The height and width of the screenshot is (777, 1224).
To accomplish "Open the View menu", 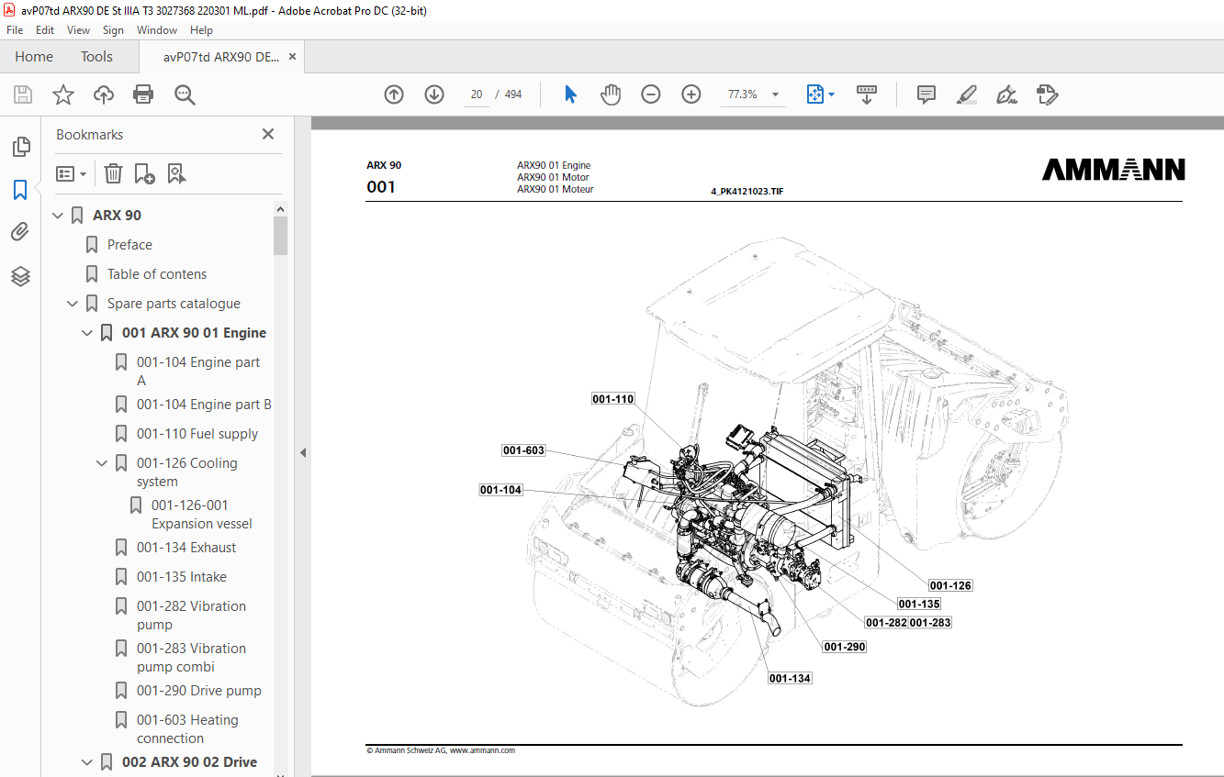I will (78, 30).
